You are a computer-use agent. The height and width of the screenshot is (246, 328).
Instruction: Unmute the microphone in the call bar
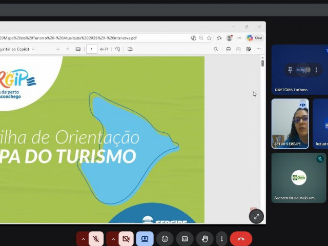tap(96, 239)
